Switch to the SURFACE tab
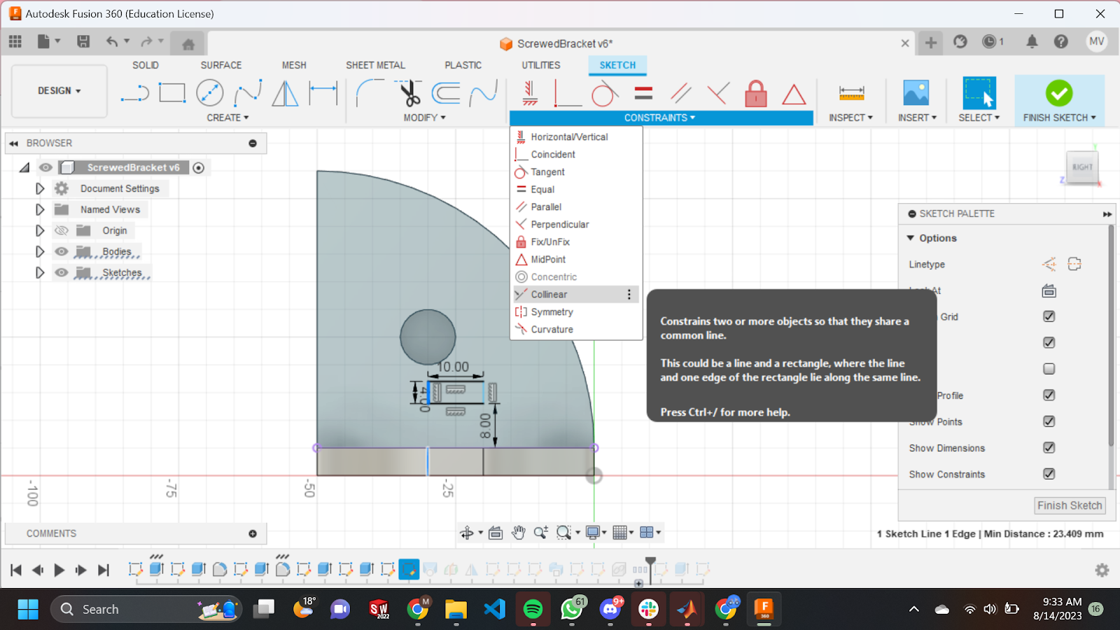The image size is (1120, 630). pyautogui.click(x=221, y=65)
